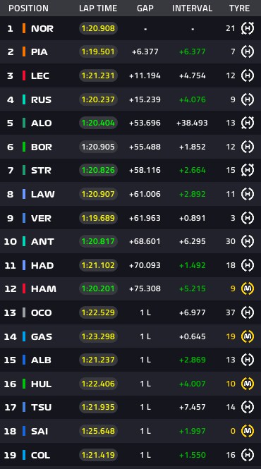Image resolution: width=261 pixels, height=469 pixels.
Task: Click the hard tyre icon for VER
Action: point(248,218)
